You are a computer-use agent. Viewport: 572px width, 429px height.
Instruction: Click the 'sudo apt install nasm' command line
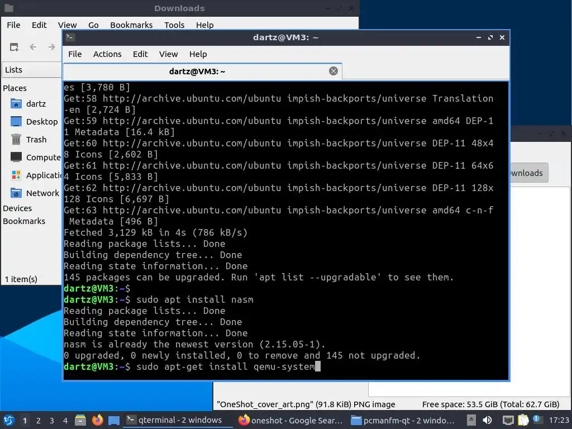(158, 299)
